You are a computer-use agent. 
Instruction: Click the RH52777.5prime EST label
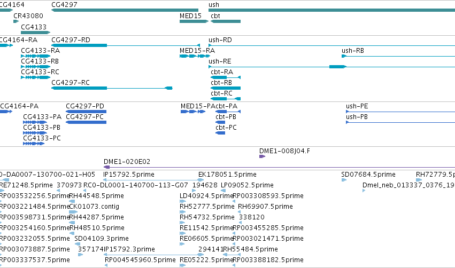(207, 207)
